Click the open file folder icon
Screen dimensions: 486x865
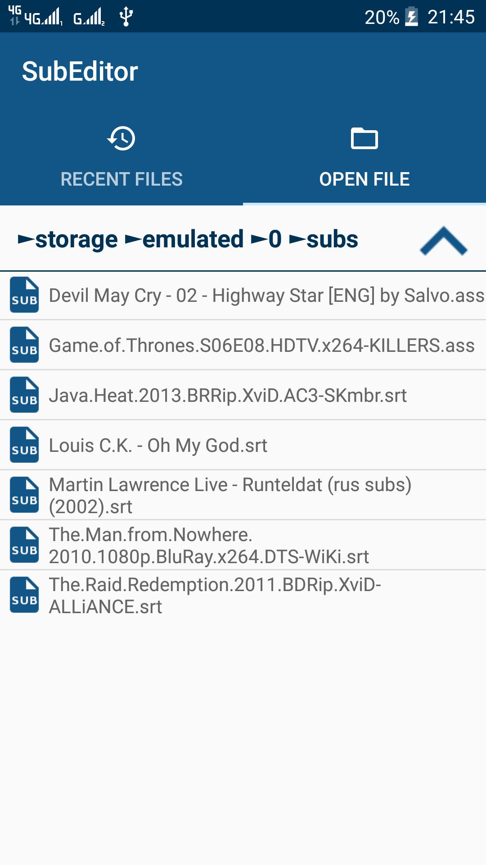pyautogui.click(x=364, y=138)
